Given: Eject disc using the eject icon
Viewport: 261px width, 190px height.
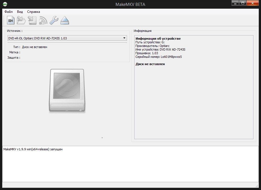Looking at the screenshot, I should [x=65, y=20].
